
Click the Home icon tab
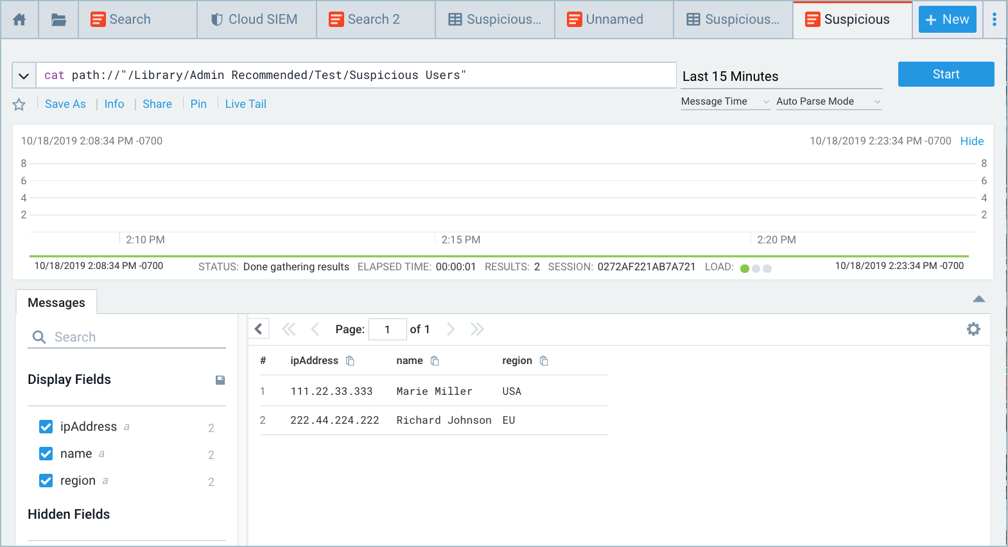coord(20,20)
